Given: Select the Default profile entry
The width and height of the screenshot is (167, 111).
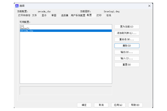Looking at the screenshot, I should point(66,28).
